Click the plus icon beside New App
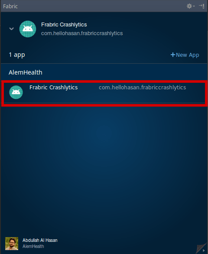 173,55
